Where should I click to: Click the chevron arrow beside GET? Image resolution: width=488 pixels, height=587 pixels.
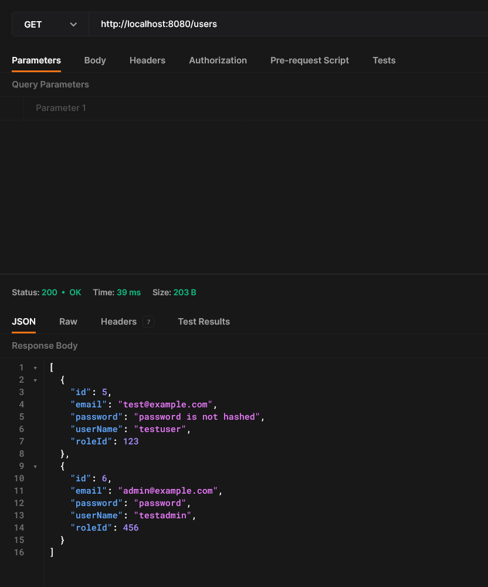point(73,25)
